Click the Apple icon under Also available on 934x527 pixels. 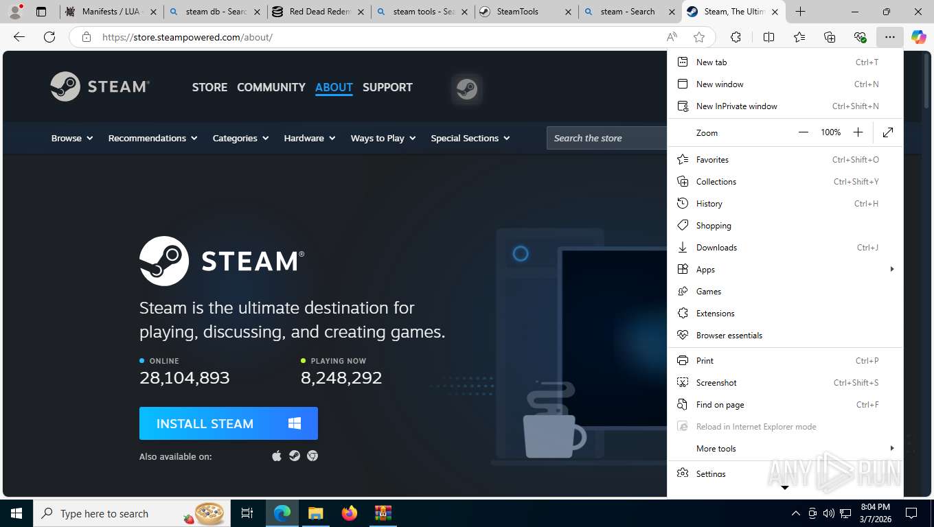click(277, 456)
